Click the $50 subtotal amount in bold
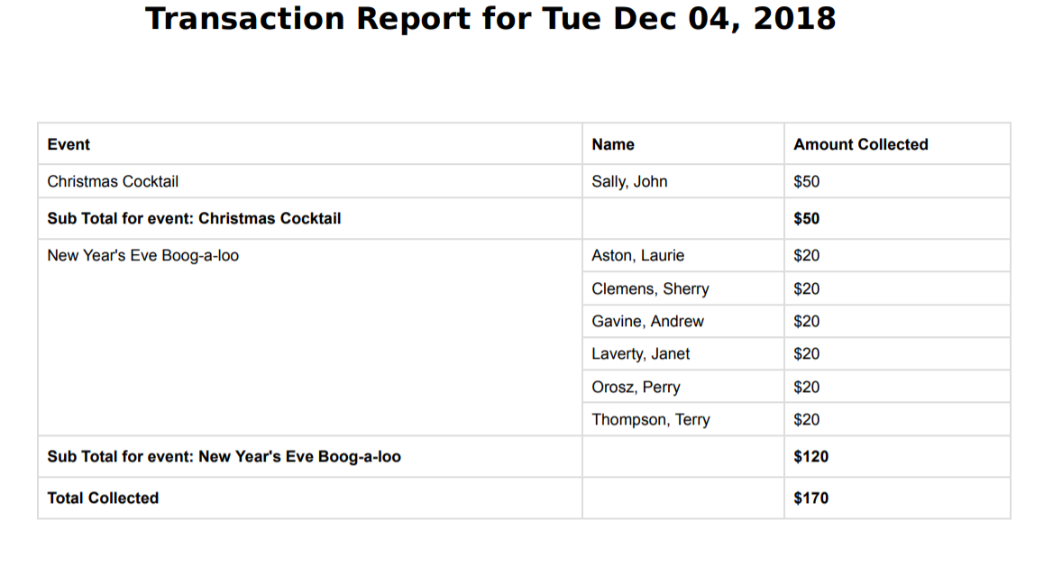The width and height of the screenshot is (1053, 585). pos(806,218)
